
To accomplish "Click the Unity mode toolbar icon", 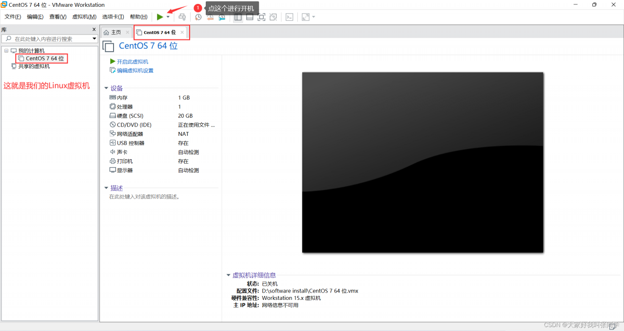I will coord(273,17).
